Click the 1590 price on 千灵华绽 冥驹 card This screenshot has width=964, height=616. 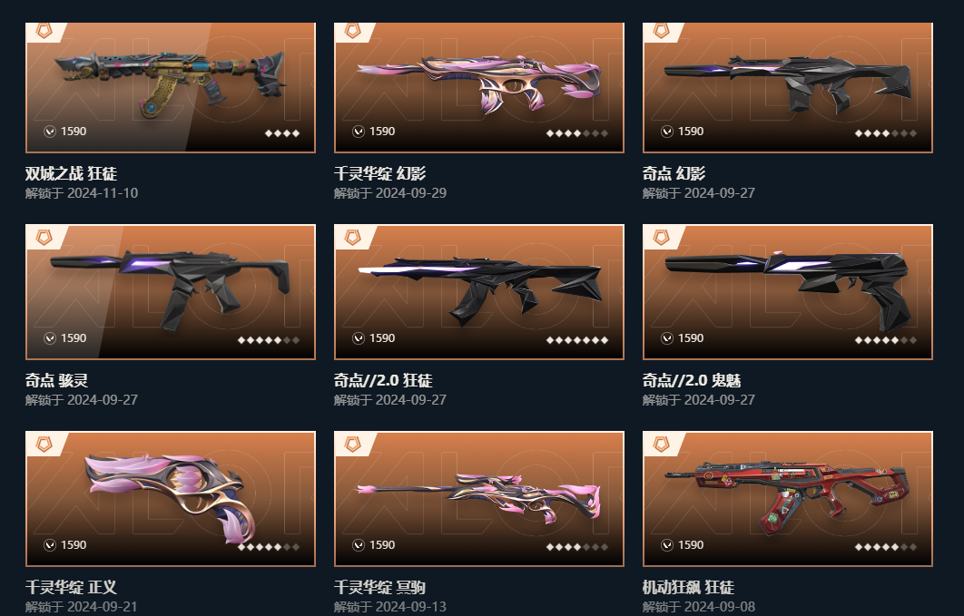point(382,545)
